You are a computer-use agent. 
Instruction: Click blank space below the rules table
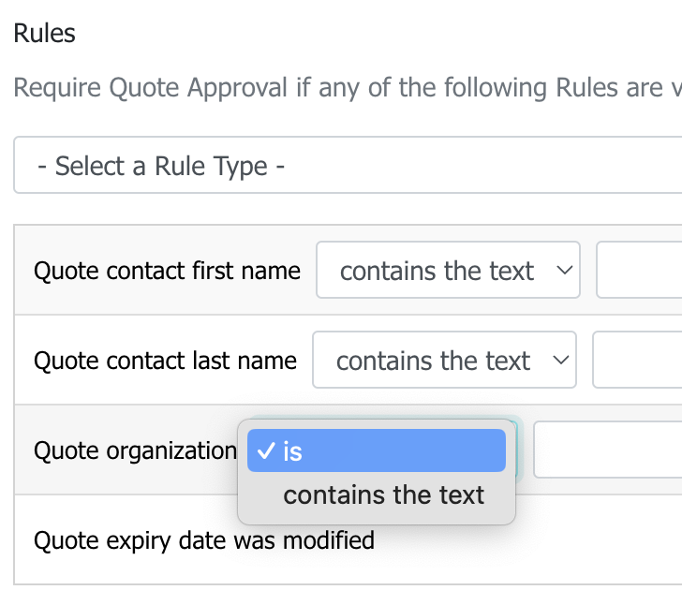click(x=348, y=596)
